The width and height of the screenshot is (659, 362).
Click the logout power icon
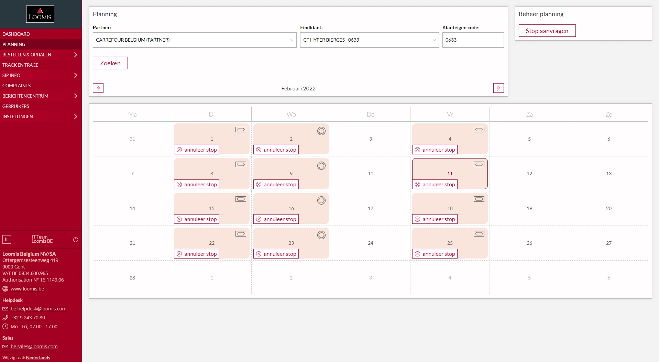click(76, 240)
